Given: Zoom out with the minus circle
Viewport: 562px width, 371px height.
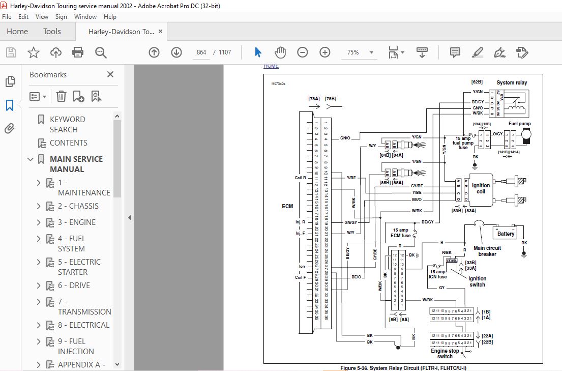Looking at the screenshot, I should pyautogui.click(x=303, y=52).
